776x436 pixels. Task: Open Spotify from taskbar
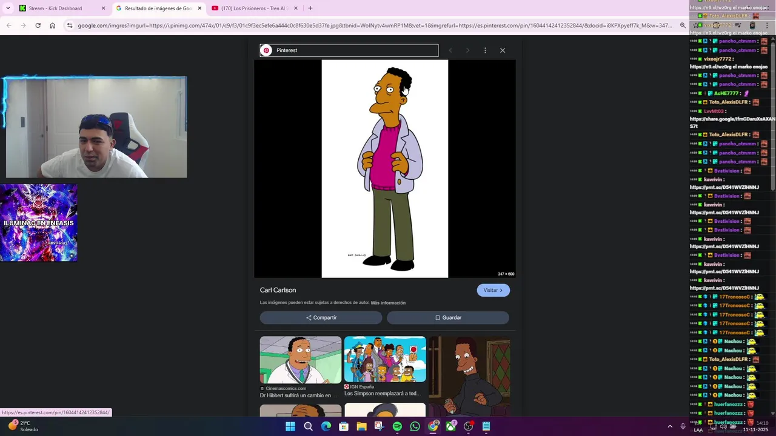[x=397, y=426]
